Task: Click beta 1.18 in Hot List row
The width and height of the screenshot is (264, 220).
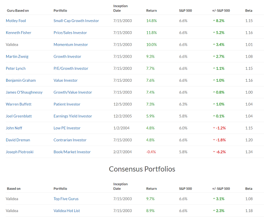Action: (249, 211)
